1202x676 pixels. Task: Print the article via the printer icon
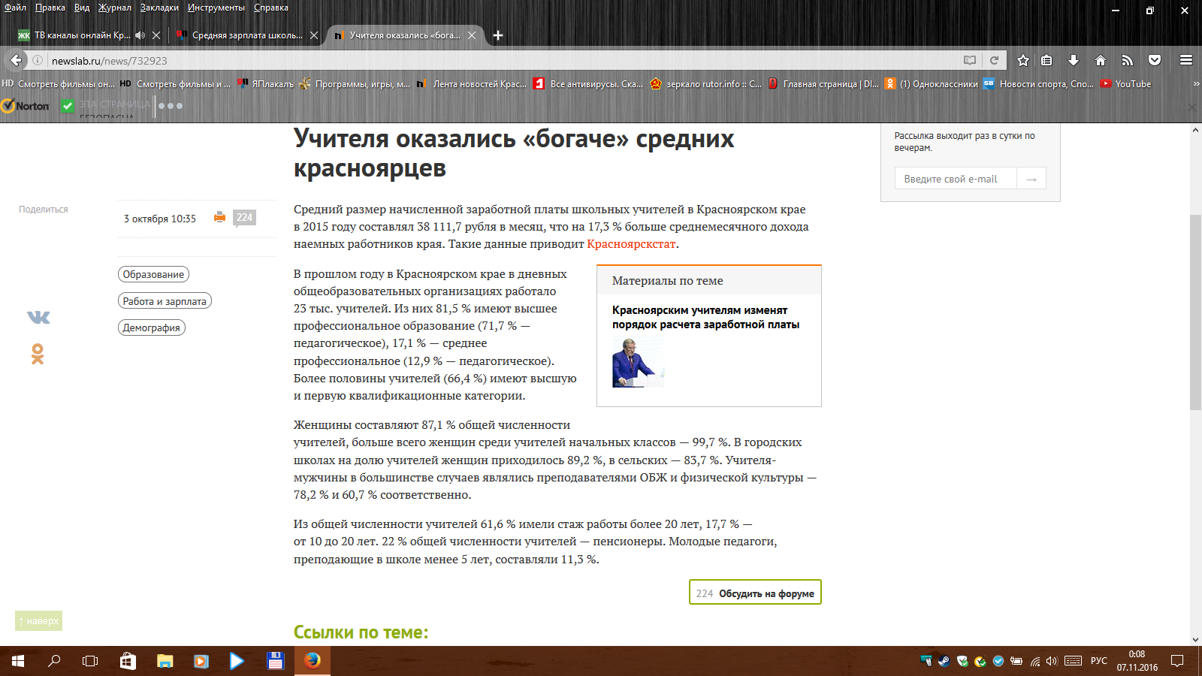(219, 217)
